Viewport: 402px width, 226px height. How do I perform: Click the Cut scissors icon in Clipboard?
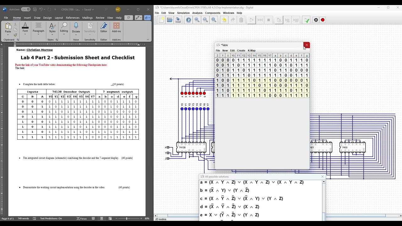[x=15, y=25]
